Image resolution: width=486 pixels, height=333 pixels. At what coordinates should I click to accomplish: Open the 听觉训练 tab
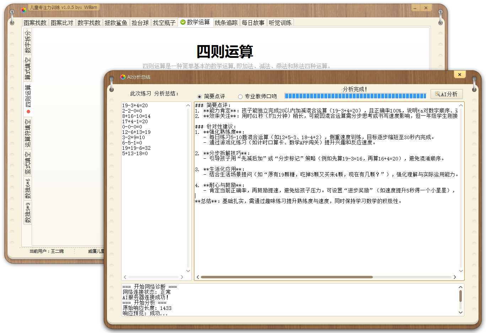pyautogui.click(x=280, y=22)
